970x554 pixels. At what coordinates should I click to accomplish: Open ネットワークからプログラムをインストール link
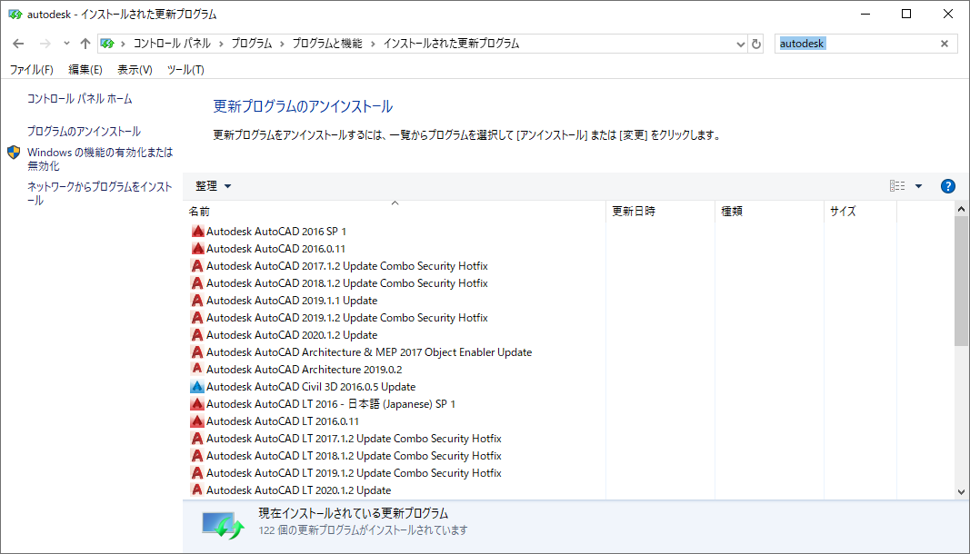point(100,193)
